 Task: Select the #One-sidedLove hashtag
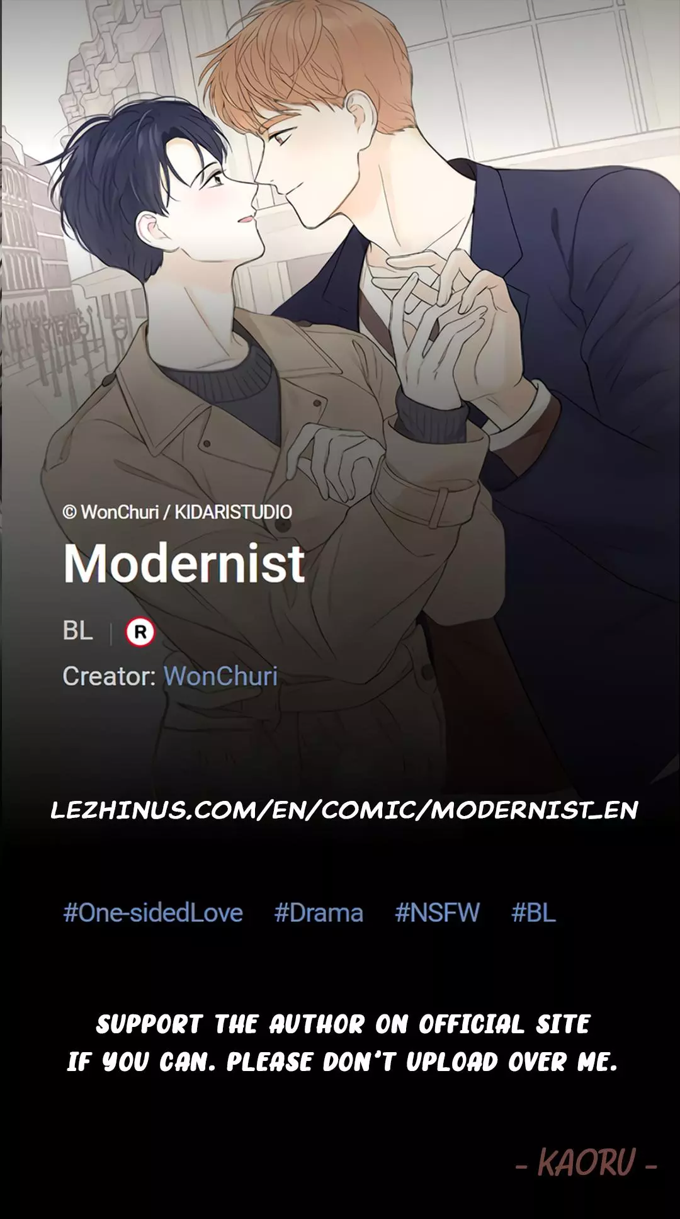tap(153, 912)
